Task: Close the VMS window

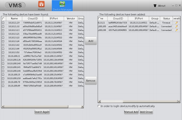Action: (x=180, y=5)
